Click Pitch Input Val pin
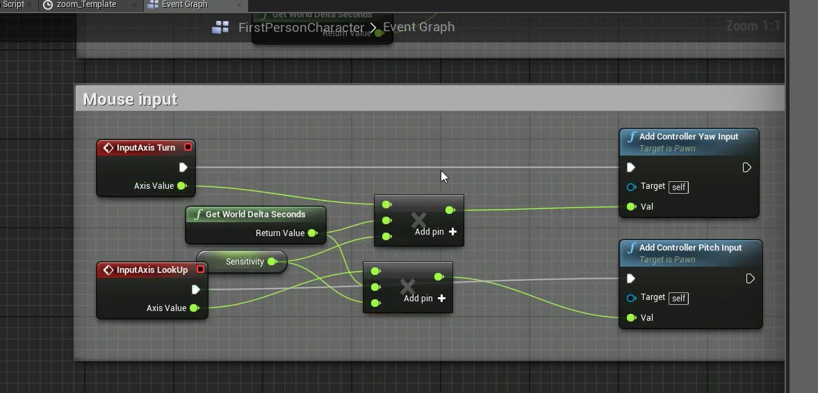This screenshot has height=393, width=818. pyautogui.click(x=631, y=318)
